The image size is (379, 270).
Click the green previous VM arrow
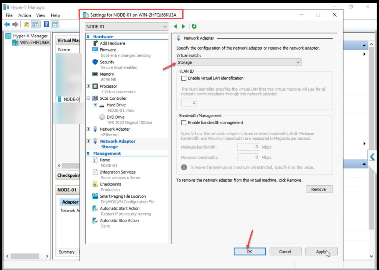[x=176, y=26]
